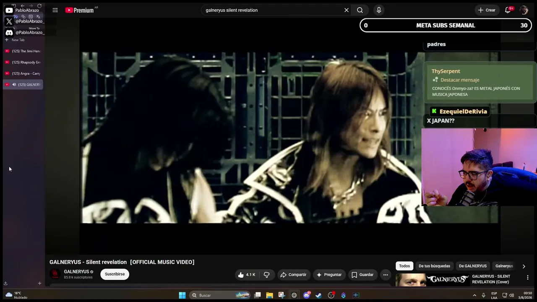Open options for the suggested Cover video
537x302 pixels.
[528, 277]
